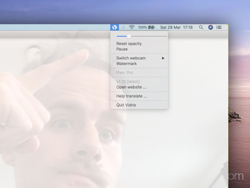Click the battery status icon
This screenshot has height=188, width=250.
pyautogui.click(x=151, y=27)
